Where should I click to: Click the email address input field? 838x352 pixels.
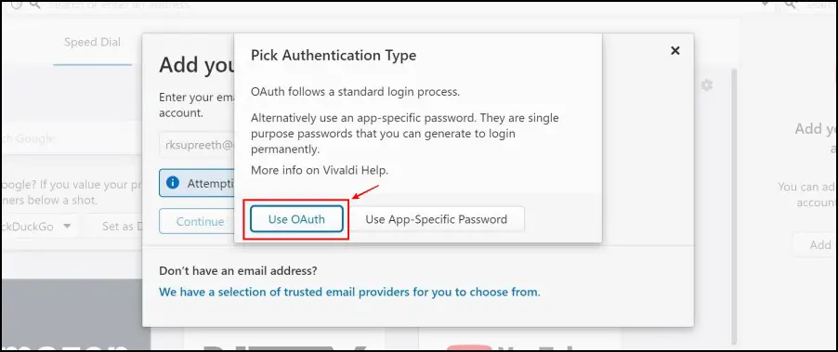point(197,145)
